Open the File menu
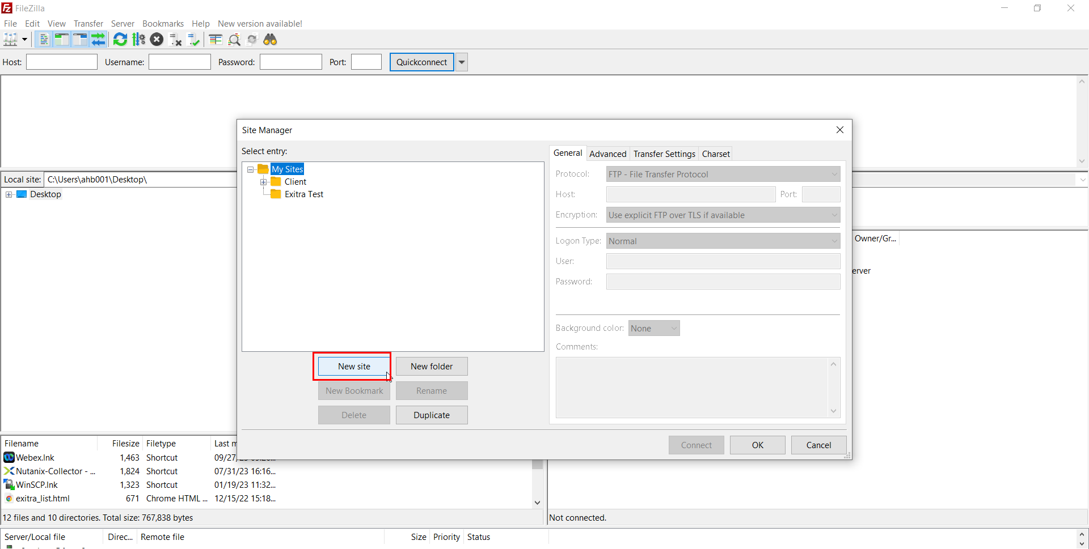Viewport: 1089px width, 549px height. click(10, 24)
